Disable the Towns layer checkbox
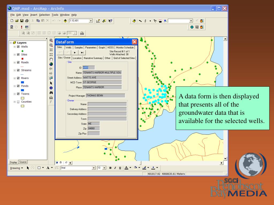This screenshot has width=274, height=205. (x=18, y=94)
